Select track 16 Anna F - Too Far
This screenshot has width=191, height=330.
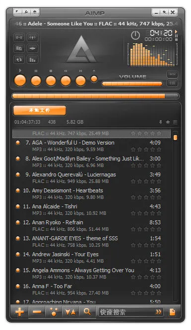coord(91,290)
